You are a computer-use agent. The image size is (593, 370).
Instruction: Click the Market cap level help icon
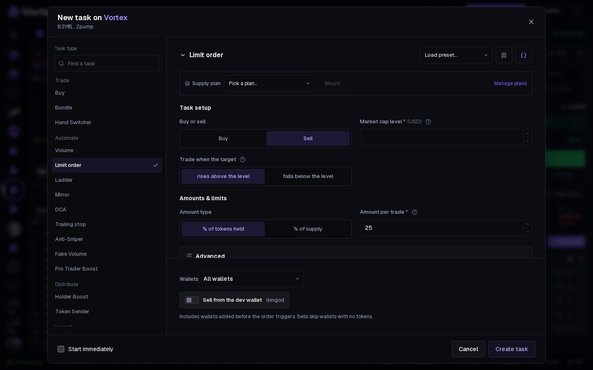tap(428, 122)
